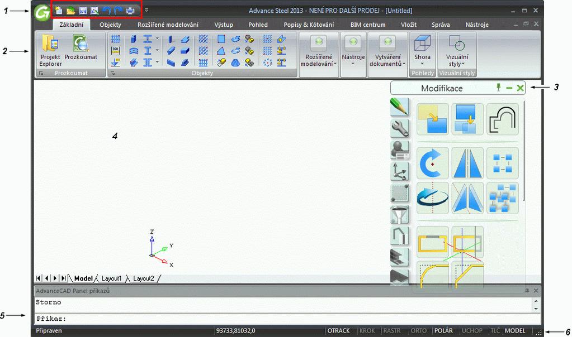The width and height of the screenshot is (572, 337).
Task: Click the rectangular array tool of blue squares
Action: click(x=502, y=163)
